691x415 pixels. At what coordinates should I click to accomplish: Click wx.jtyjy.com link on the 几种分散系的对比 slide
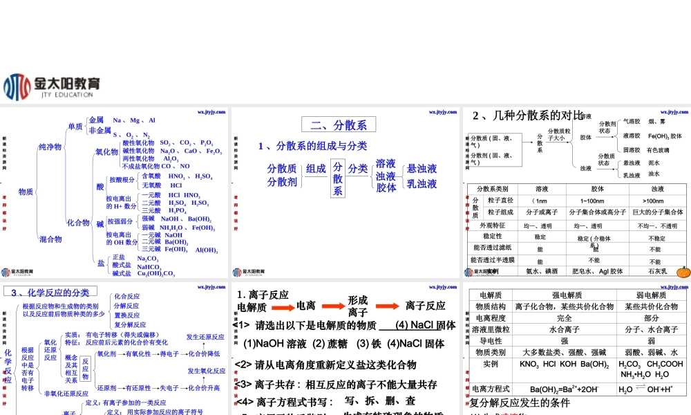tap(674, 112)
